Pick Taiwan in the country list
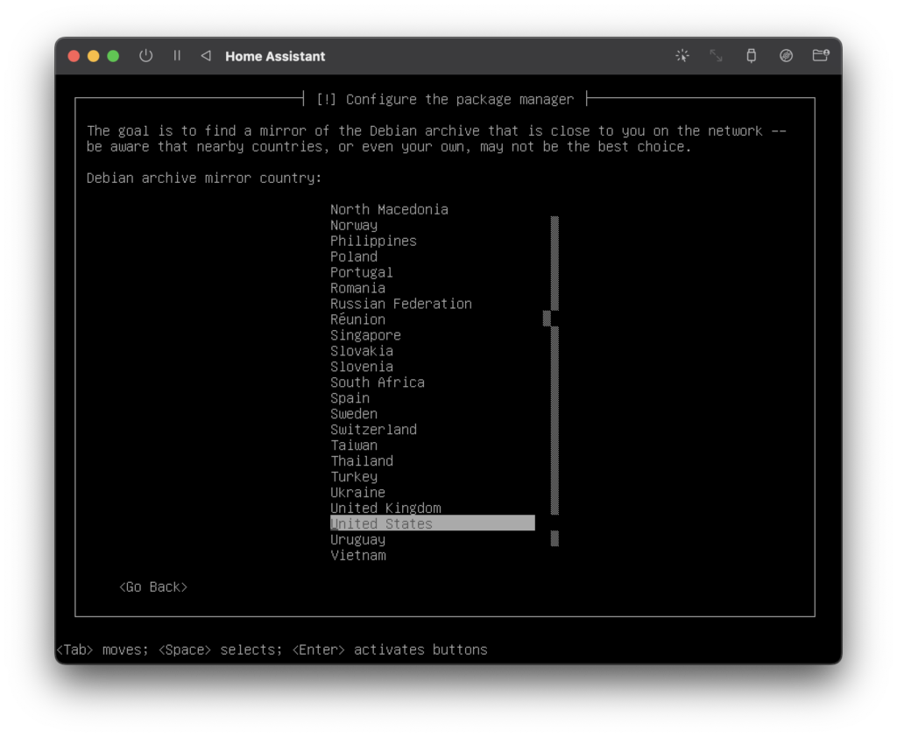The image size is (897, 737). [354, 446]
